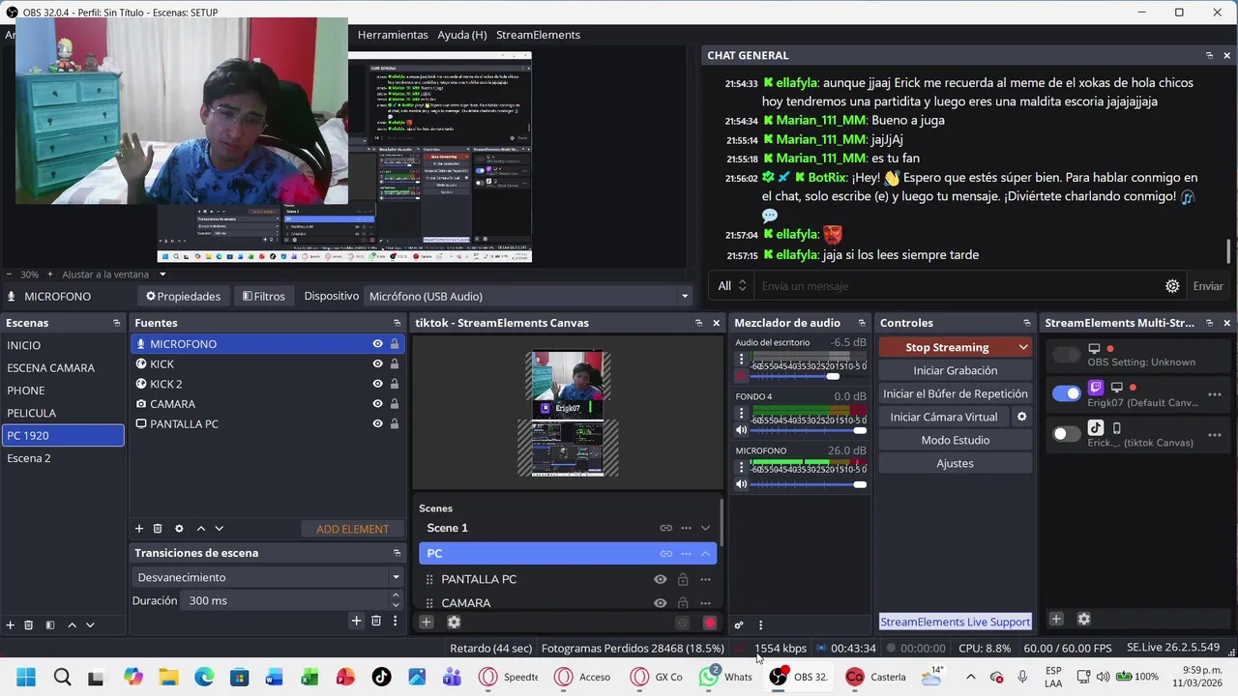
Task: Open TikTok from Windows taskbar
Action: pos(381,677)
